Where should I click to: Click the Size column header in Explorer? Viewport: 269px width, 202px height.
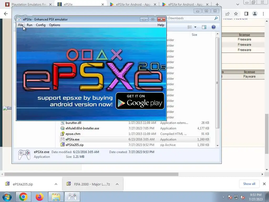194,34
